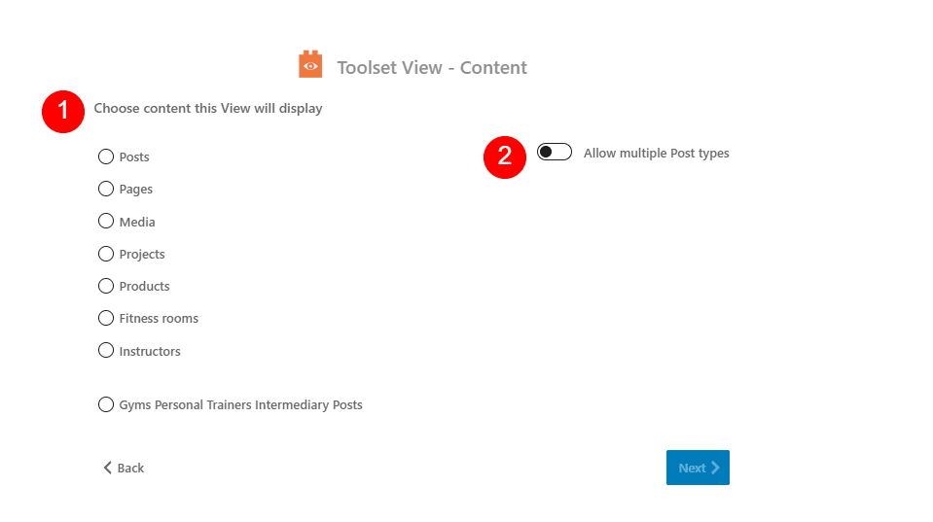Select the Posts radio button

point(106,157)
